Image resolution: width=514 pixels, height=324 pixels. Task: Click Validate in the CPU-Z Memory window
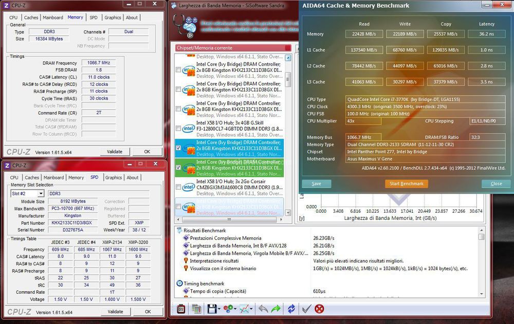115,152
